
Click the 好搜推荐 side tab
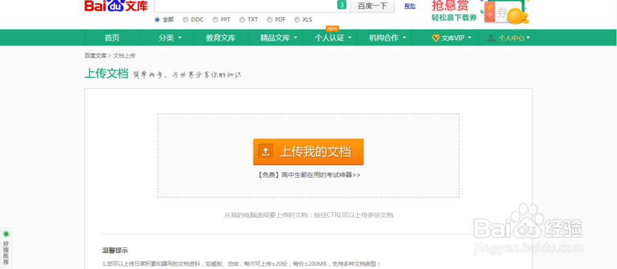(6, 248)
